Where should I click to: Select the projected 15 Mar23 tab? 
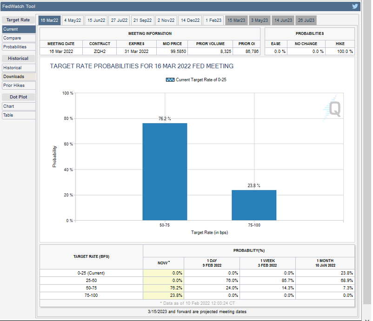click(236, 20)
